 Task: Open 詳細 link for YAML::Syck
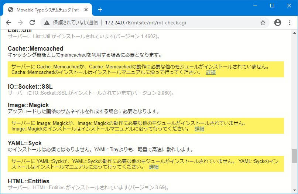click(154, 167)
